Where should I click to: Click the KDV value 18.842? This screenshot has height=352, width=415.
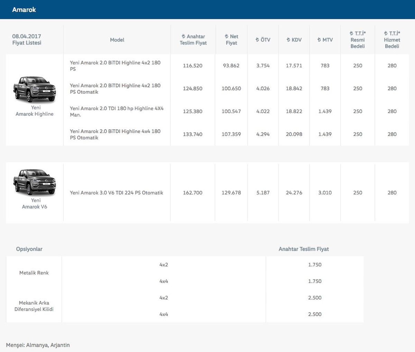294,88
